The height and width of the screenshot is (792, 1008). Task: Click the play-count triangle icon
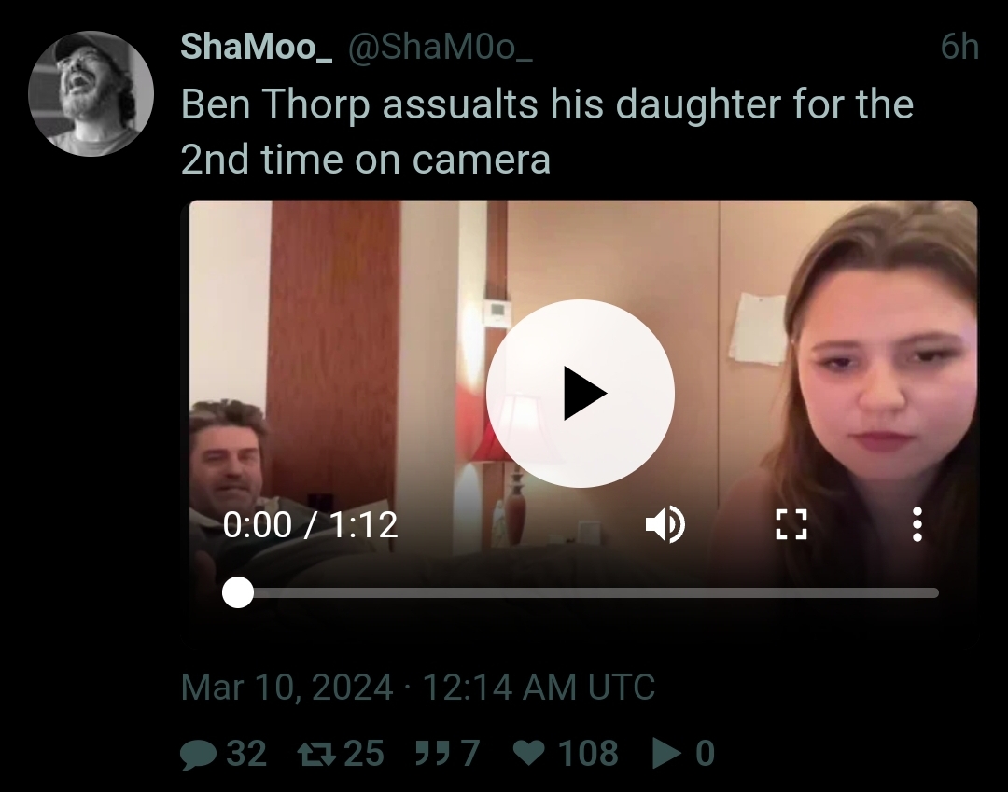tap(666, 753)
